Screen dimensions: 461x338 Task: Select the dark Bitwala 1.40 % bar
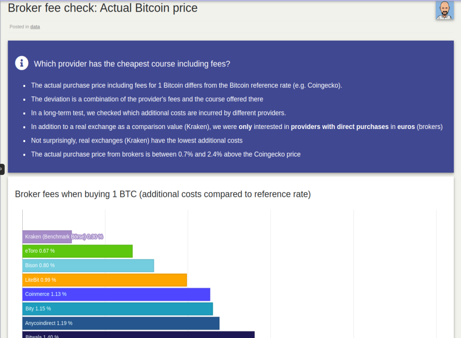click(x=138, y=335)
